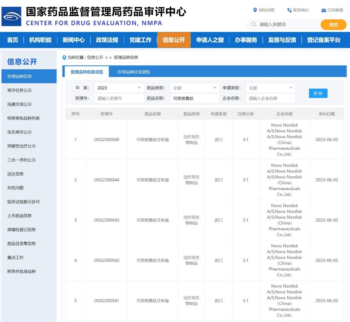The height and width of the screenshot is (322, 350).
Task: Click the 企业名称 input field
Action: coord(270,98)
